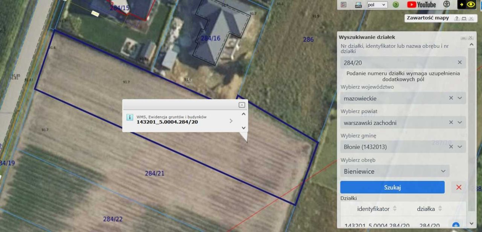
Task: Close the Zawartość mapy panel
Action: pos(471,18)
